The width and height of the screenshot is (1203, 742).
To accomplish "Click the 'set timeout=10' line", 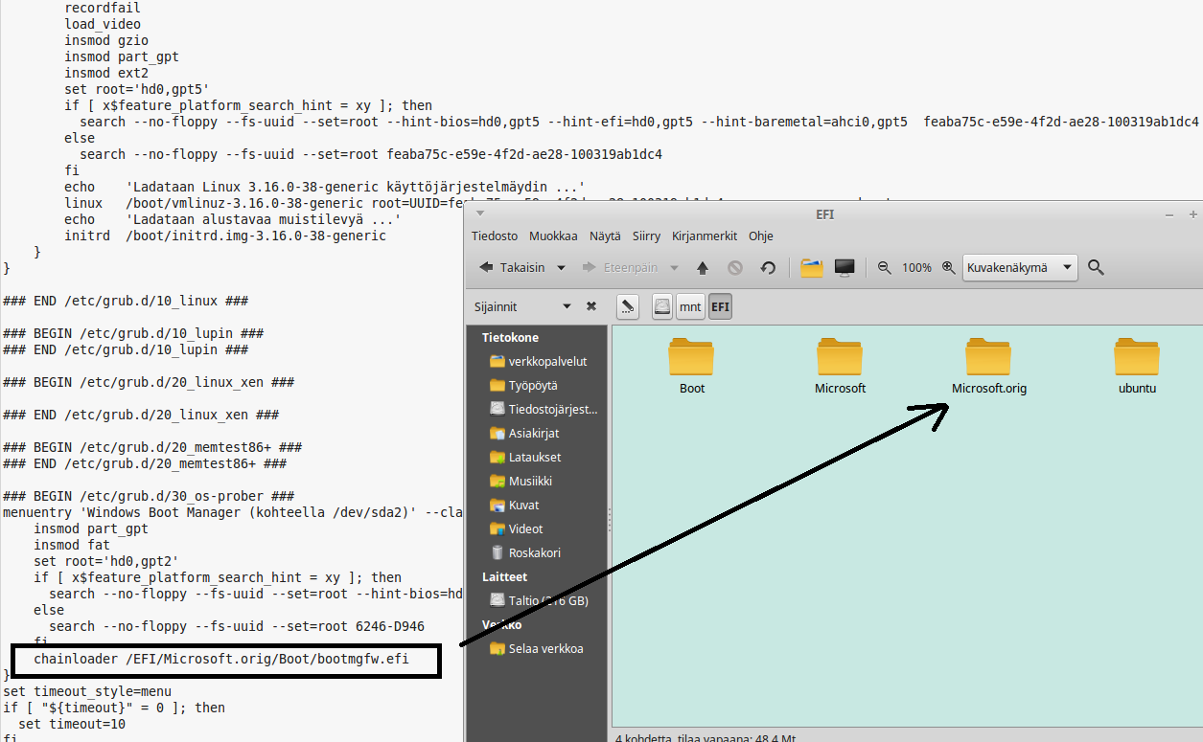I will click(72, 724).
